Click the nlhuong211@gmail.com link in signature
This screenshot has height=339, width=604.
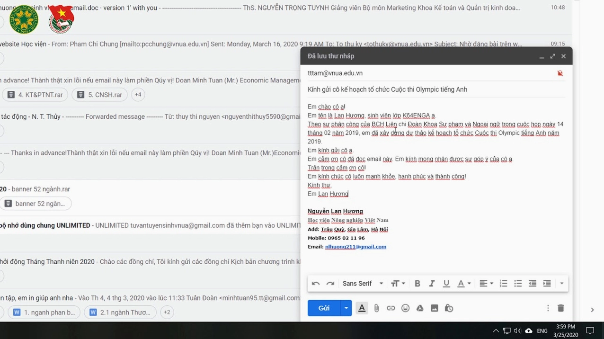click(355, 247)
